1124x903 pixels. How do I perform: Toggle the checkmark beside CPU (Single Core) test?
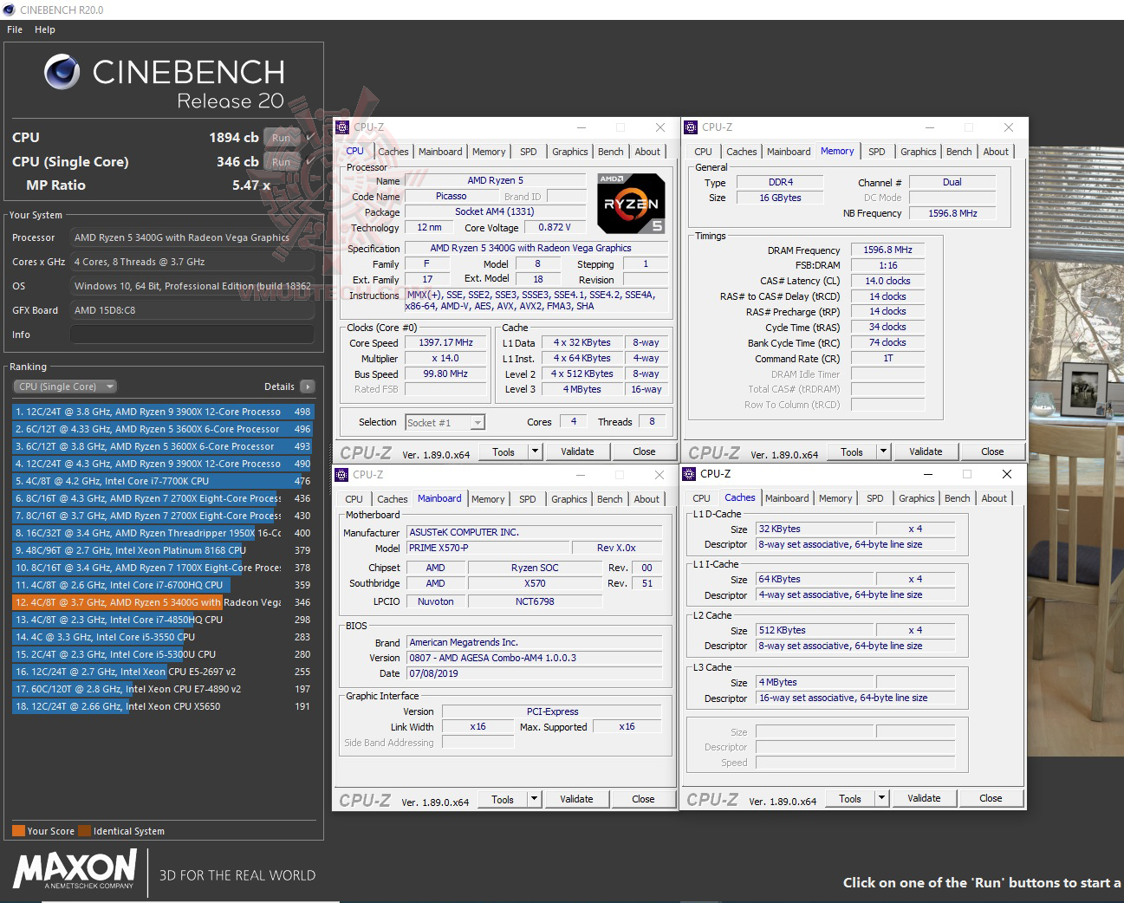(x=310, y=161)
